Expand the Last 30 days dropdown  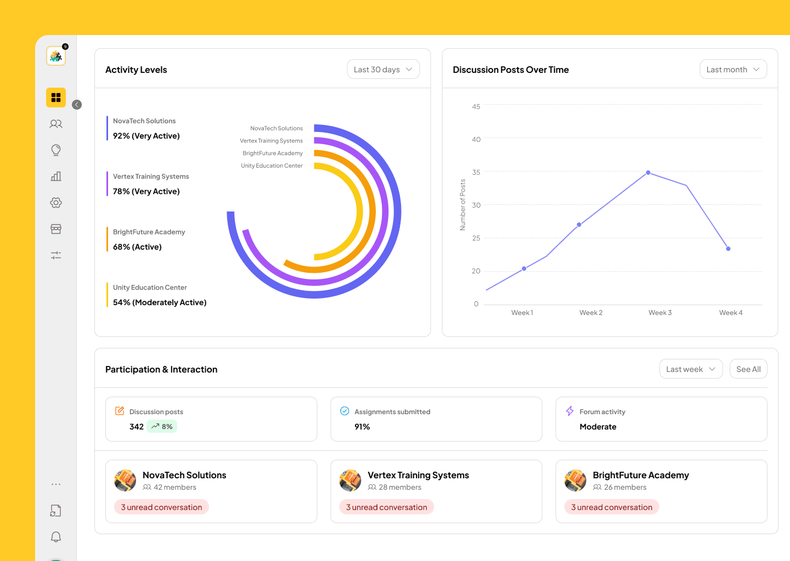(x=383, y=70)
